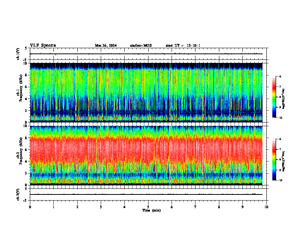Click the "-10" tick on ch.1 colorbar
The image size is (300, 232).
[x=280, y=118]
